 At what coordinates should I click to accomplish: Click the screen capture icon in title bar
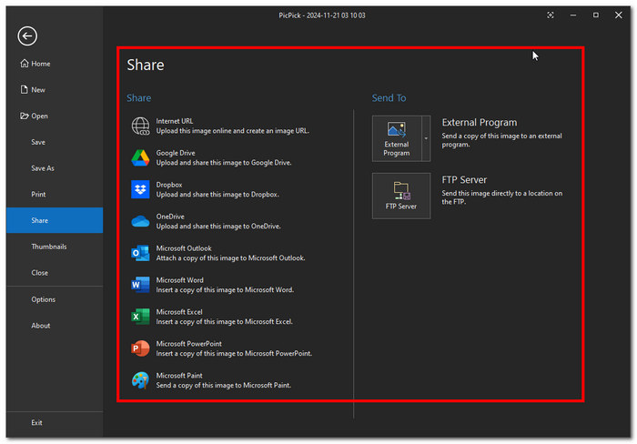click(550, 15)
